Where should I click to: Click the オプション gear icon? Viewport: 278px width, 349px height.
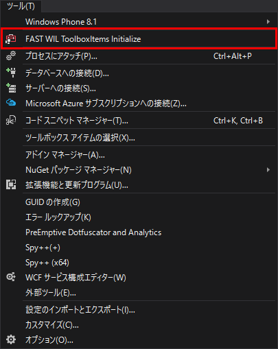[11, 340]
